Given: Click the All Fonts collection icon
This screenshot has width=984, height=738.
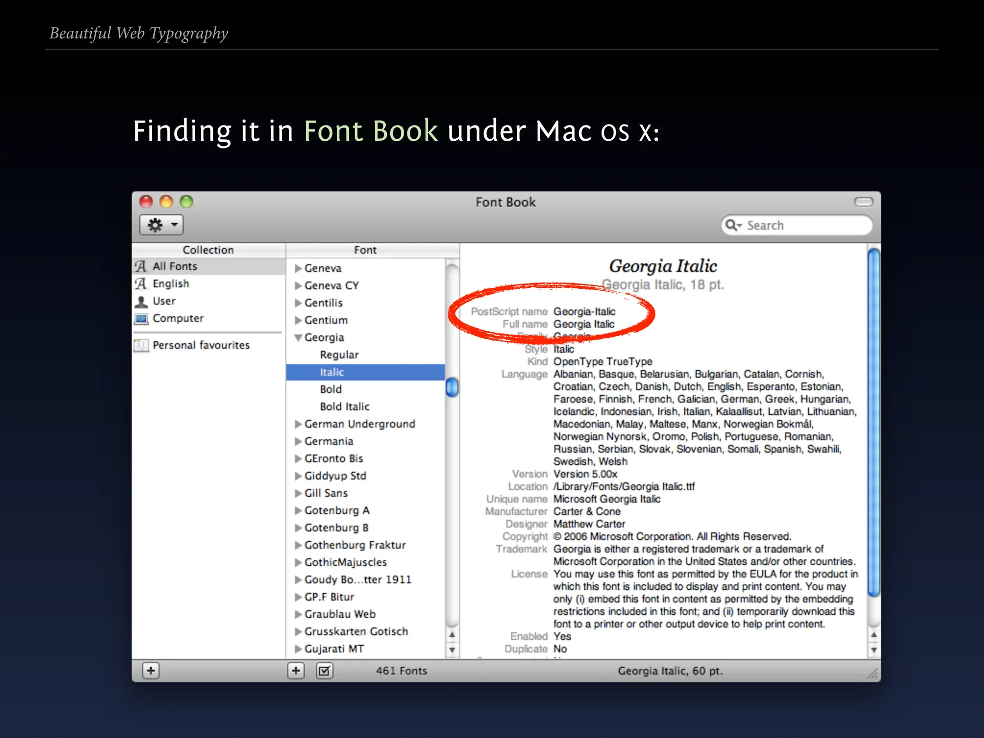Looking at the screenshot, I should coord(141,266).
